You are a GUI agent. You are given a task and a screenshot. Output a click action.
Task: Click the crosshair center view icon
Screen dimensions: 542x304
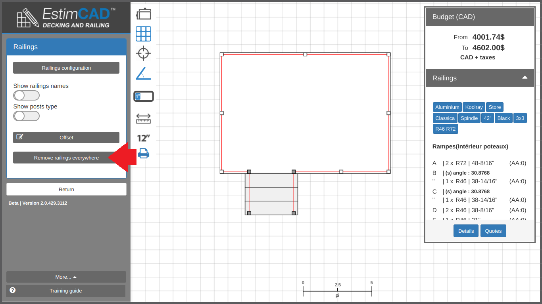[143, 53]
